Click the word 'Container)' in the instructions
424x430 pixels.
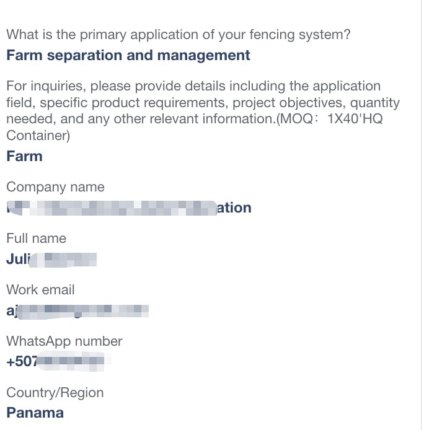click(x=38, y=136)
